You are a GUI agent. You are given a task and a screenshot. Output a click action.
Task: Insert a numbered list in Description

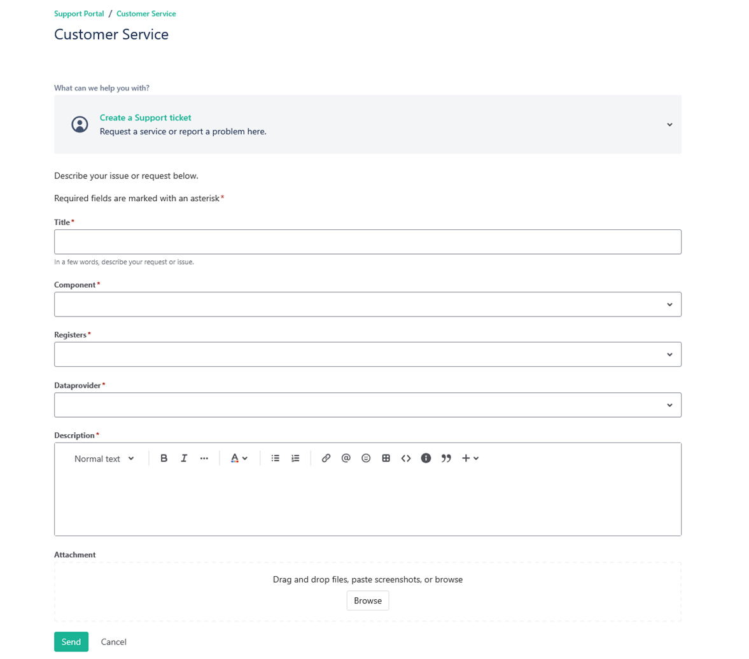click(x=295, y=458)
